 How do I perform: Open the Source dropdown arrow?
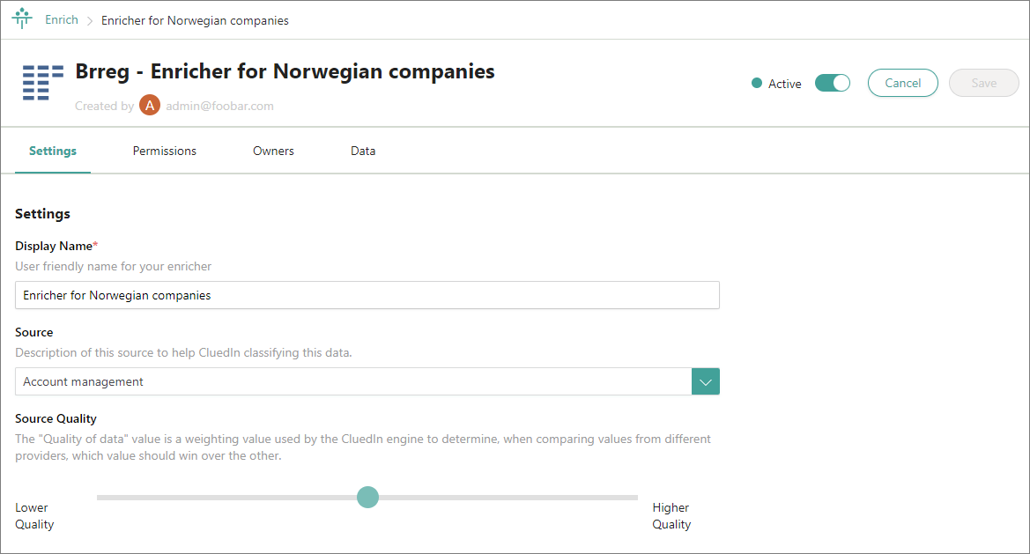pos(706,381)
